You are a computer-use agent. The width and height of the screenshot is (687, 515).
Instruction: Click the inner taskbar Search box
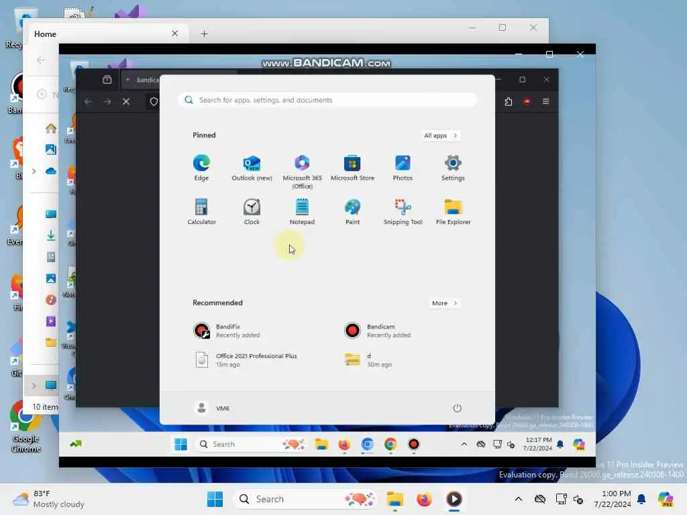pyautogui.click(x=251, y=445)
